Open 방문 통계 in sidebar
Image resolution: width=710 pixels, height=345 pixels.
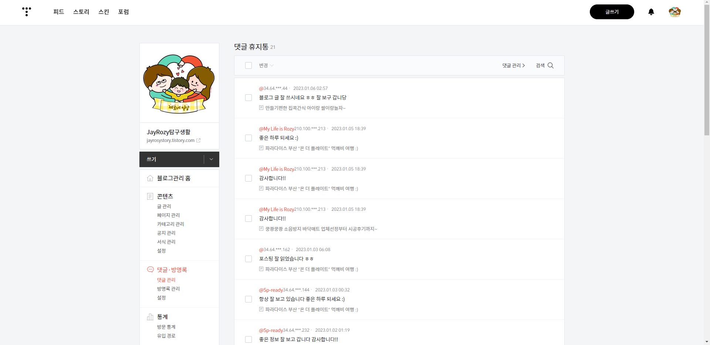tap(166, 327)
